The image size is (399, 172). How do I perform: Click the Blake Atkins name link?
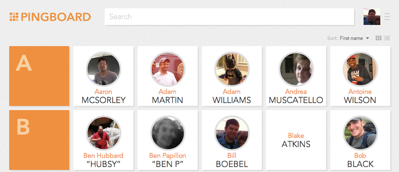tap(296, 140)
